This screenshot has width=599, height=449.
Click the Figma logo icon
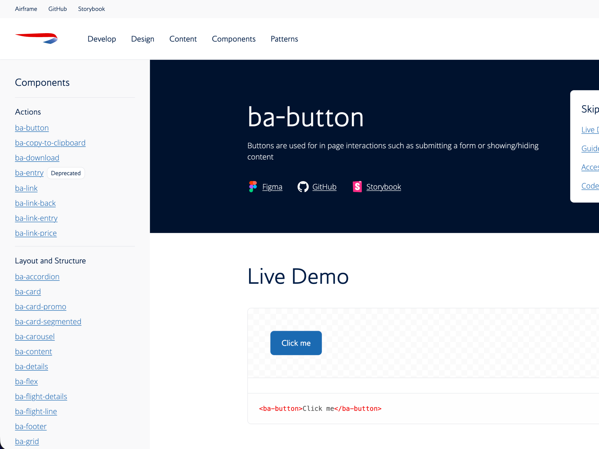pyautogui.click(x=253, y=187)
